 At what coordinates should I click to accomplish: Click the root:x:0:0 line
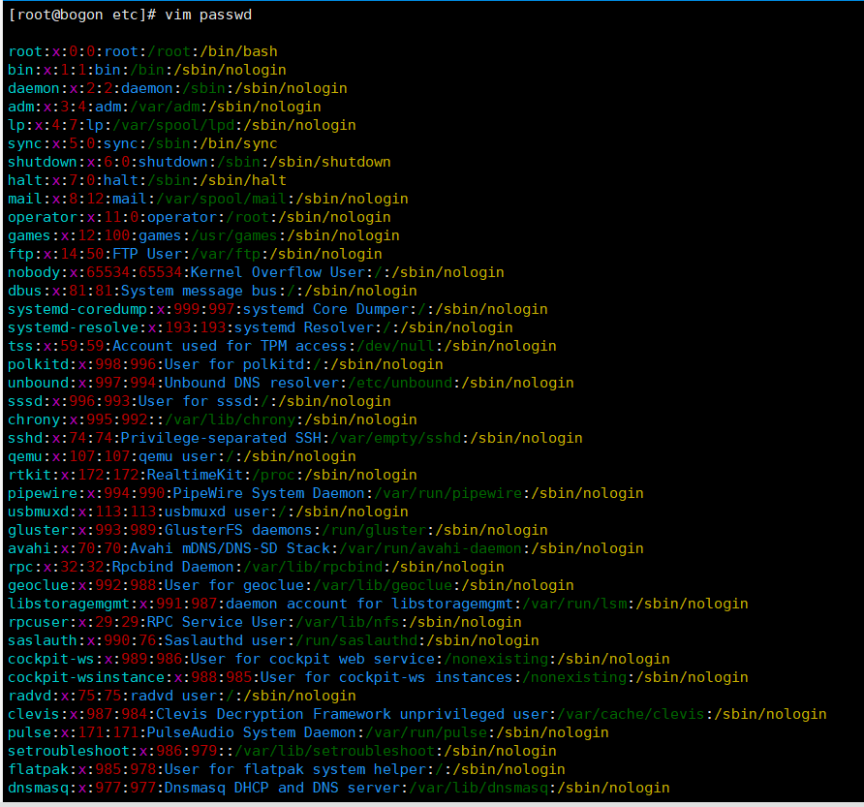[142, 51]
